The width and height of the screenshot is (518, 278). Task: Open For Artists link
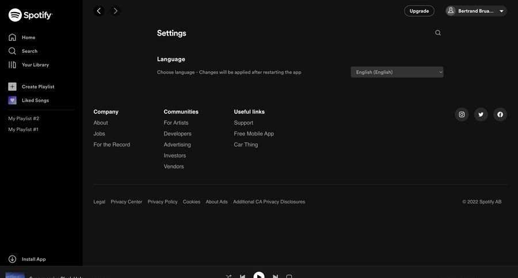[x=176, y=123]
